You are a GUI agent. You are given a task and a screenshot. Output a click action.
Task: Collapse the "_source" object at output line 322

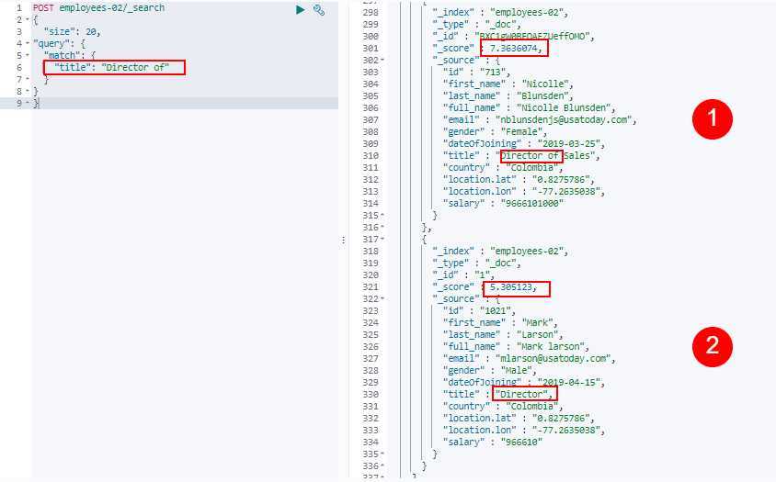pos(382,299)
